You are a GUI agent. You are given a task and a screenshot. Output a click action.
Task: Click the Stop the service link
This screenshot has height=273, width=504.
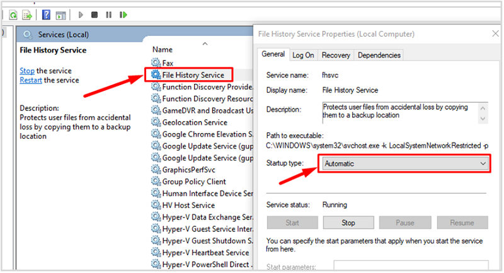tap(27, 71)
